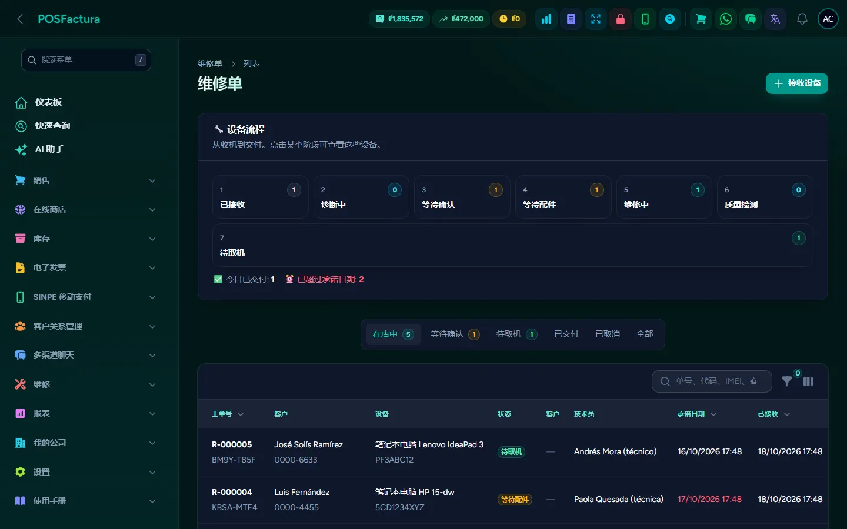Expand the 在线商店 sidebar menu

tap(86, 209)
